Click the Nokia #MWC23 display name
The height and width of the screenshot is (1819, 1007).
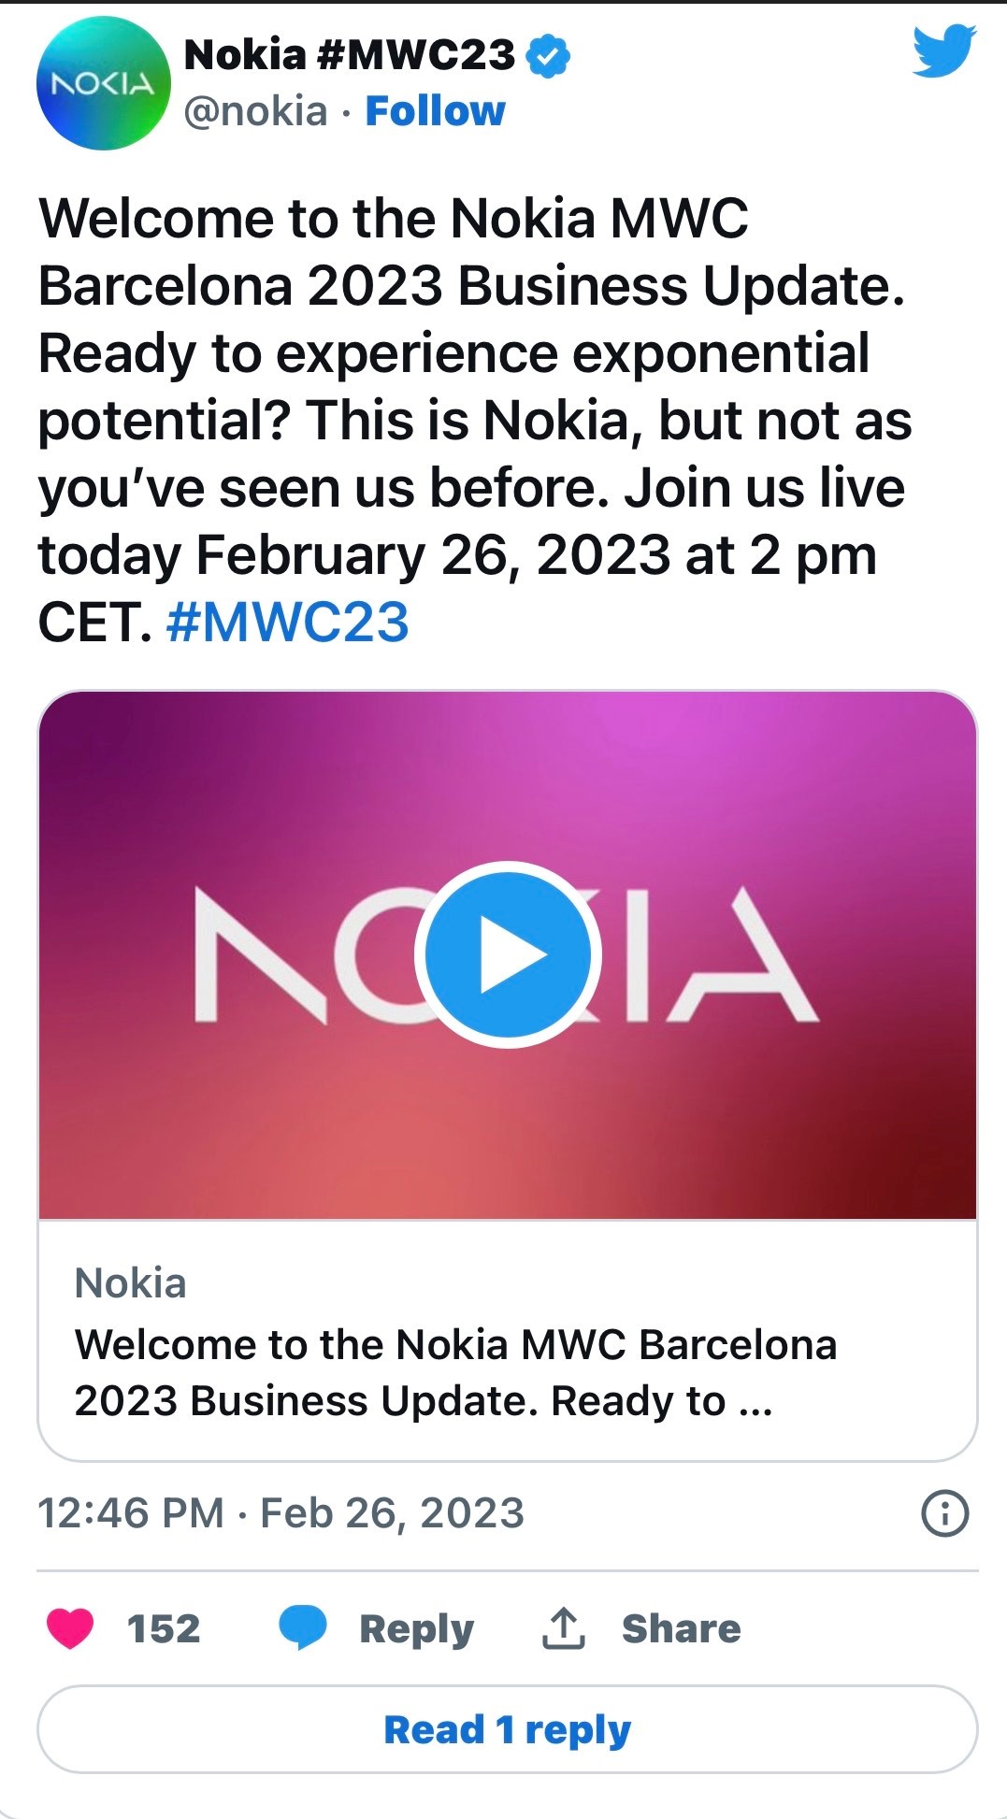tap(350, 56)
